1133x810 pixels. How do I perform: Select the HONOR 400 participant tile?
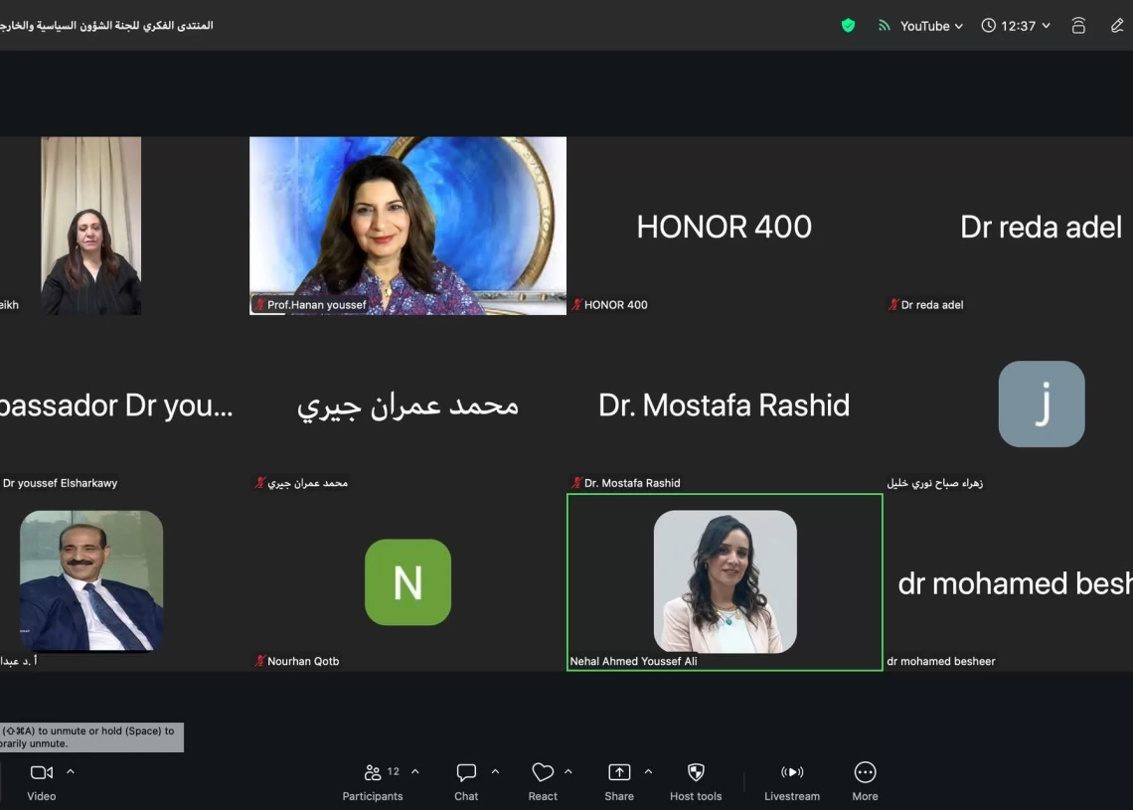pos(724,226)
